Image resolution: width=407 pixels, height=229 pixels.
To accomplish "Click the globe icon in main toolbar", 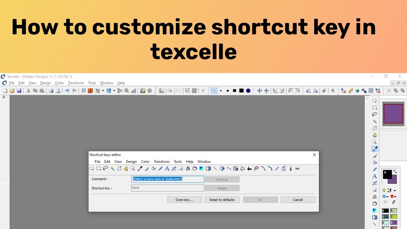I will 357,91.
